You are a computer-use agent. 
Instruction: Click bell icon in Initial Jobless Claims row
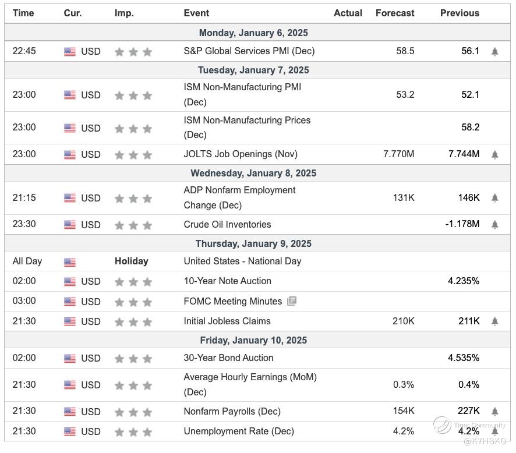coord(494,321)
